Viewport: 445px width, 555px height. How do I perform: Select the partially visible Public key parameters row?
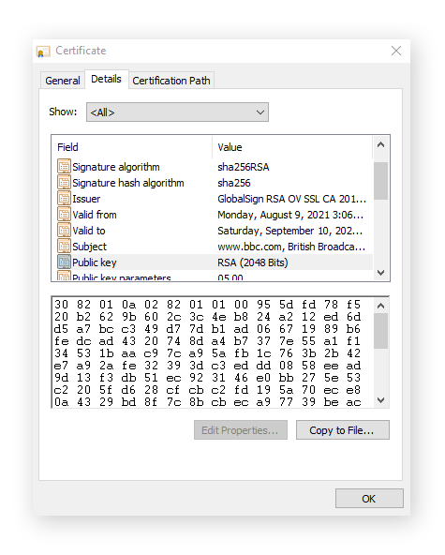[213, 277]
